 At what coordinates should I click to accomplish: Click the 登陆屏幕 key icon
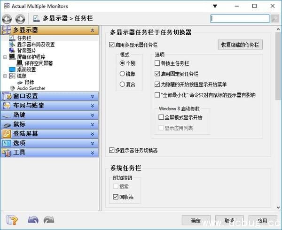coord(7,134)
